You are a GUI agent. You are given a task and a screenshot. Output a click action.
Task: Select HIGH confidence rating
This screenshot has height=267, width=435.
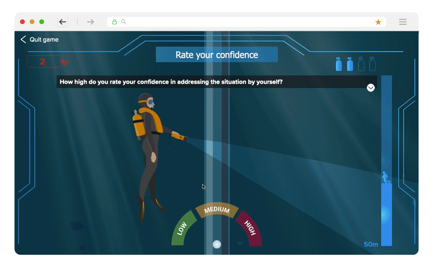[250, 228]
